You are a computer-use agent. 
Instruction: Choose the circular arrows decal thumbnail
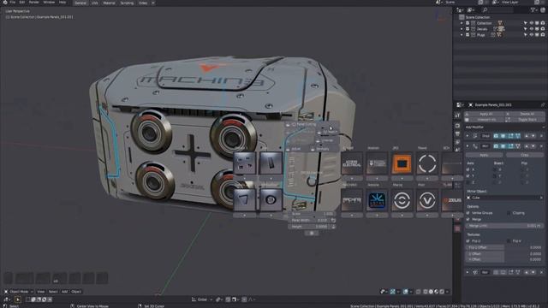coord(402,200)
